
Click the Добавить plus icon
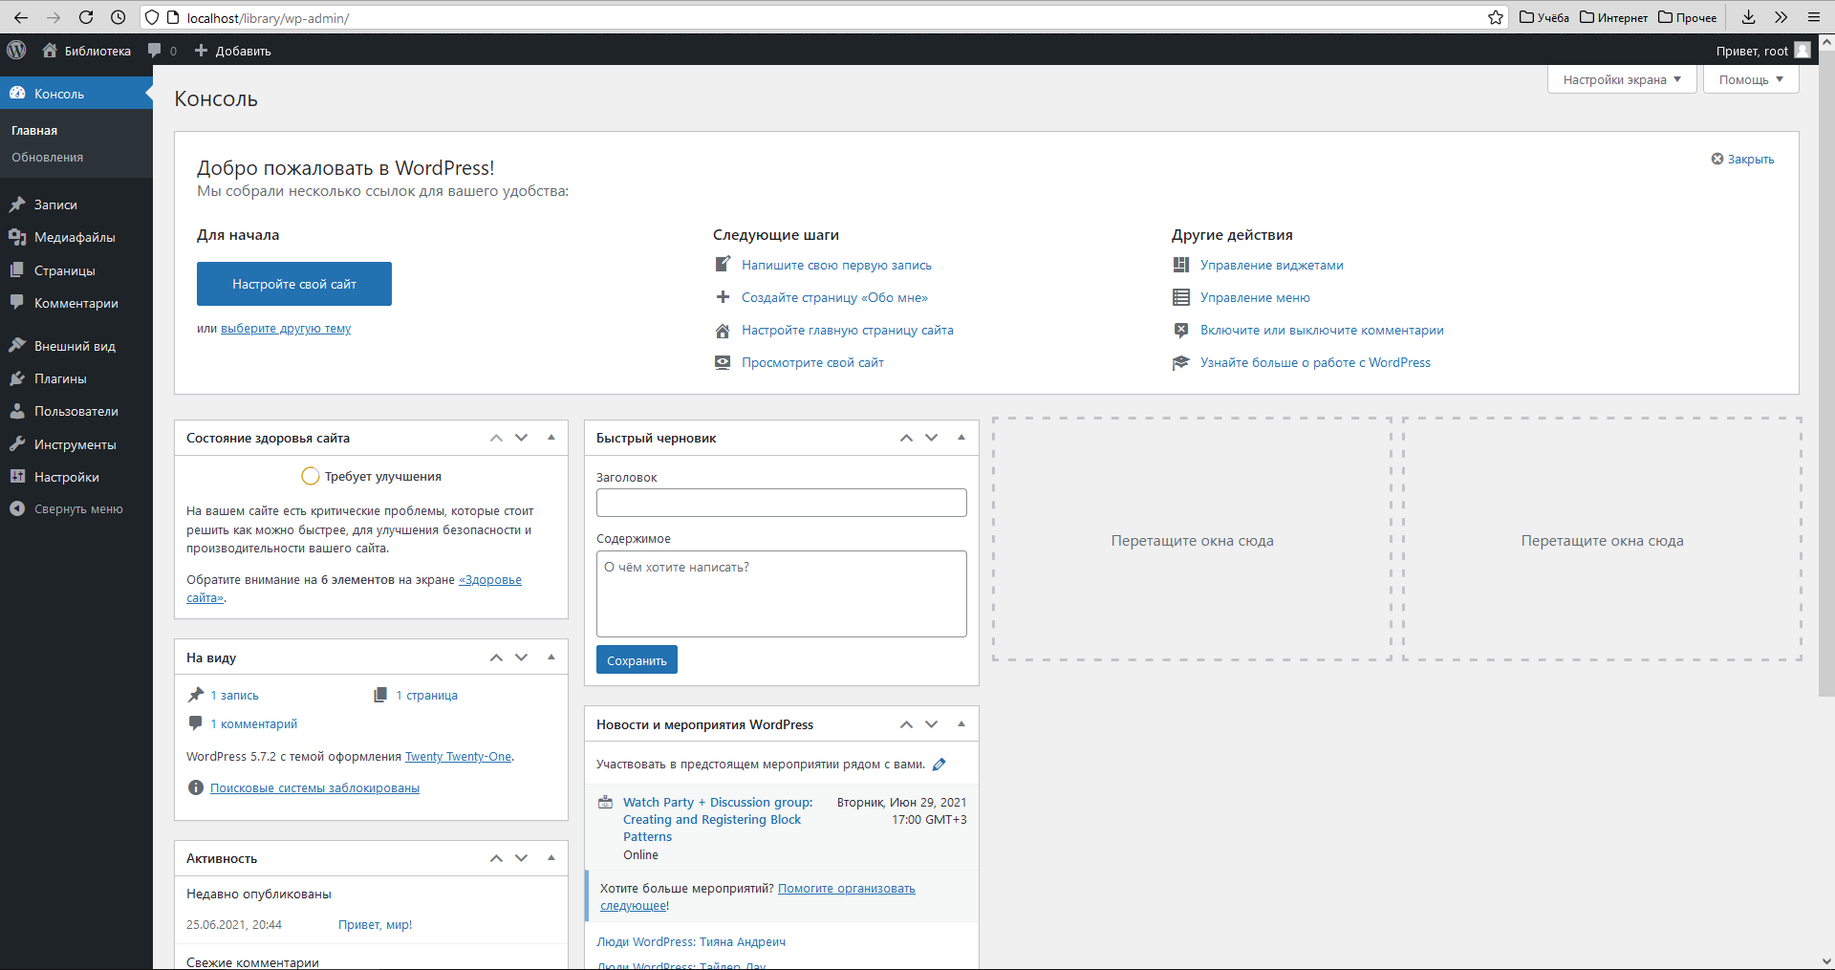pyautogui.click(x=201, y=51)
